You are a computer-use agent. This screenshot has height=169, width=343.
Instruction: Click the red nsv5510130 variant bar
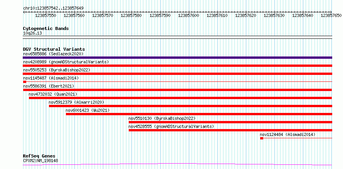coord(230,122)
